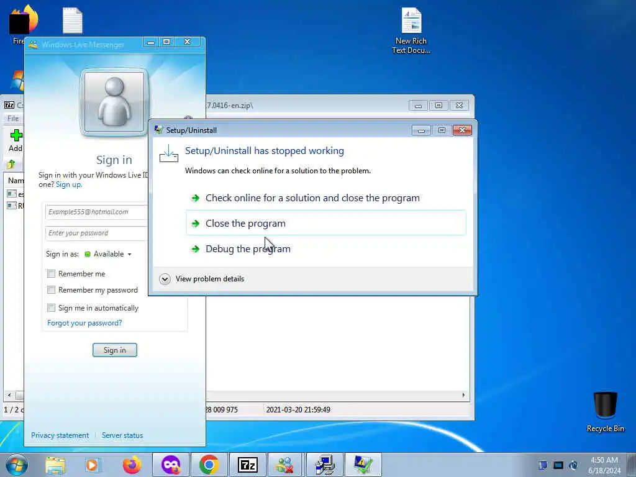This screenshot has width=636, height=477.
Task: Click Forgot your password link
Action: 84,323
